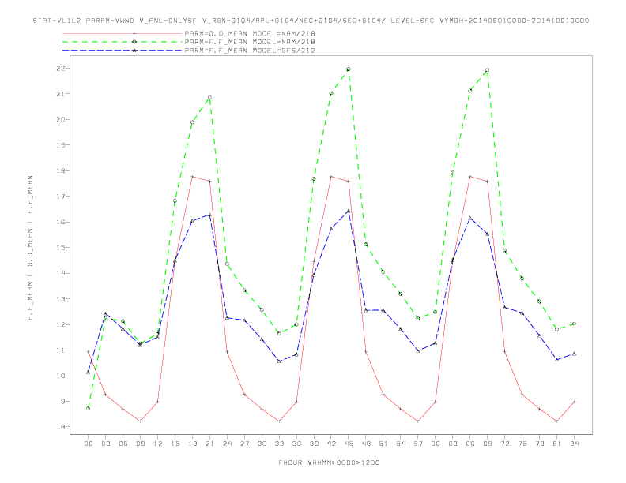The width and height of the screenshot is (626, 483).
Task: Click x-axis tick label 33
Action: pos(279,444)
